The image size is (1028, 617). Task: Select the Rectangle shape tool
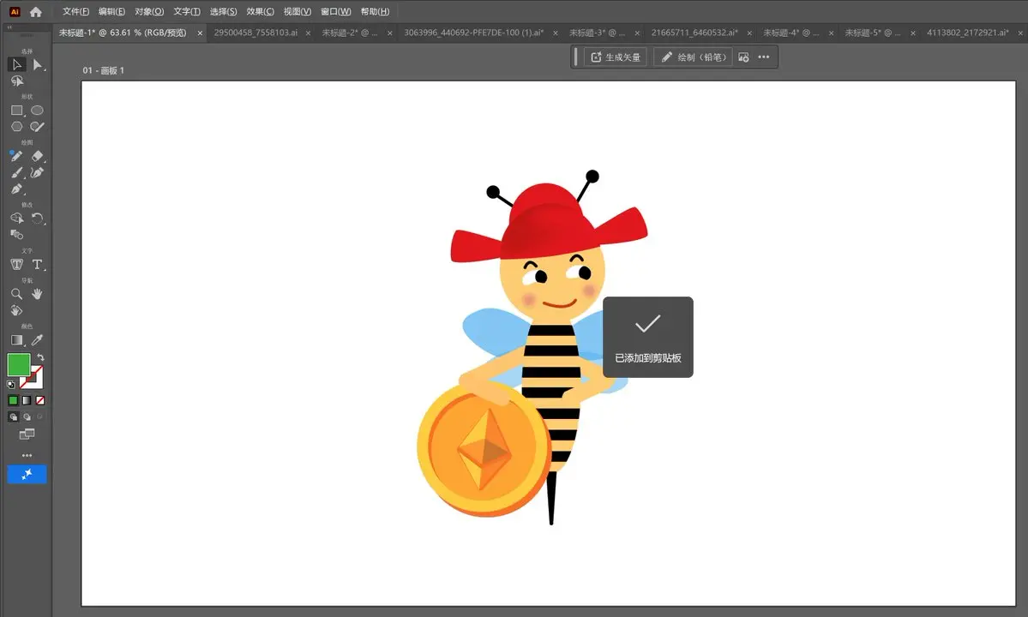16,111
